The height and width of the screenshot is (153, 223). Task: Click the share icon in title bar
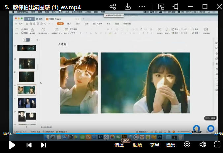coord(113,7)
